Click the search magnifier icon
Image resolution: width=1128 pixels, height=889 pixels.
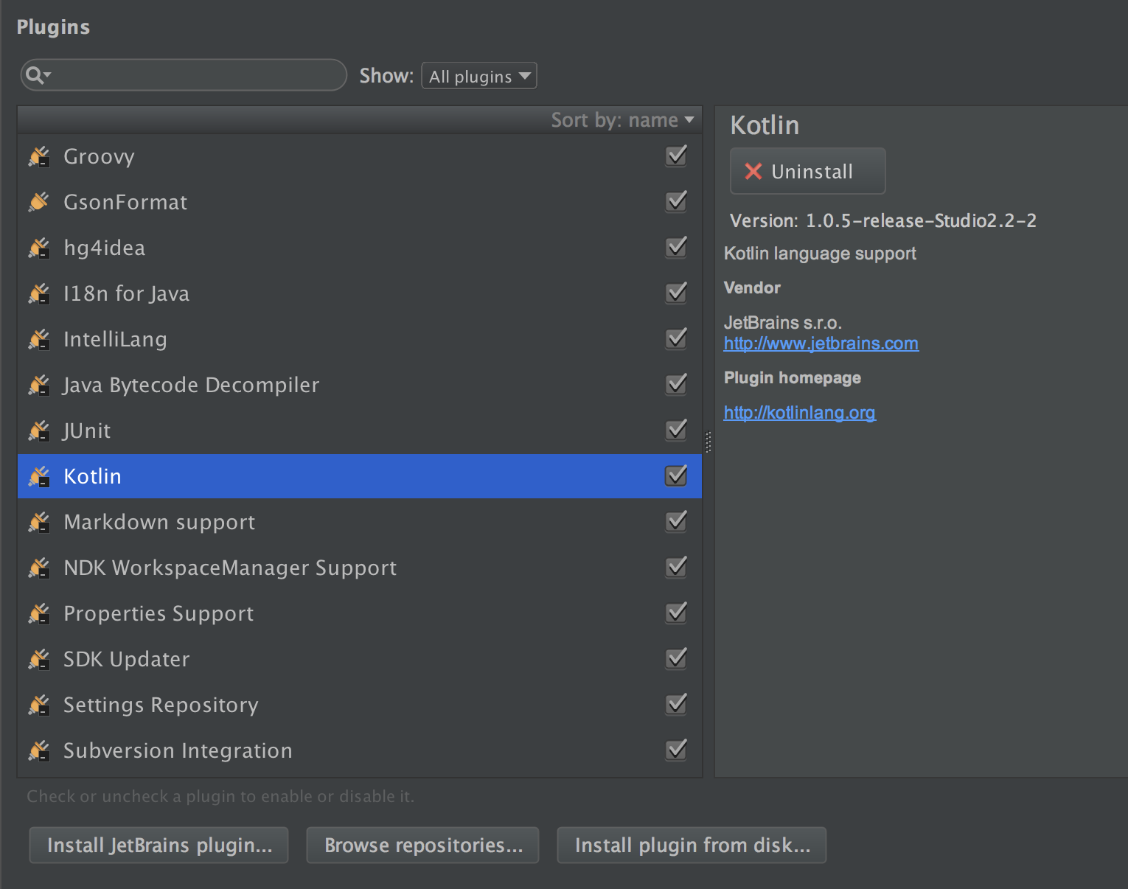click(x=38, y=75)
